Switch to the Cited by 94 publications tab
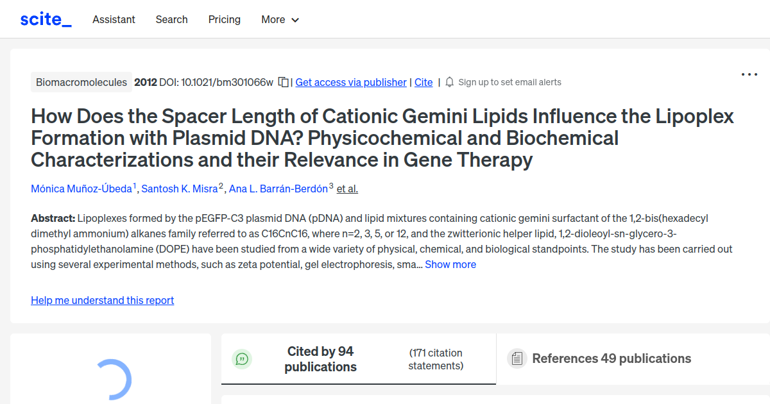 click(320, 358)
